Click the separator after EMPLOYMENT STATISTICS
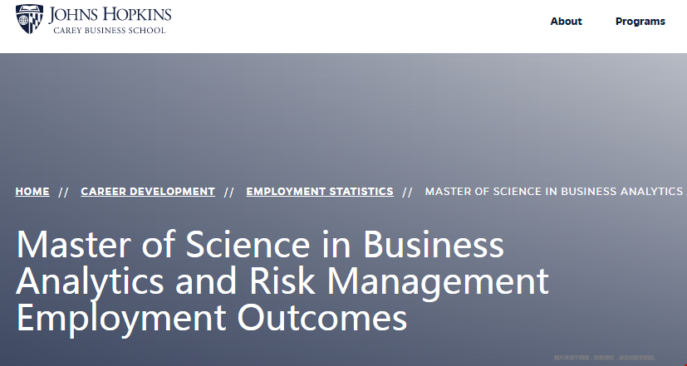687x366 pixels. tap(408, 193)
